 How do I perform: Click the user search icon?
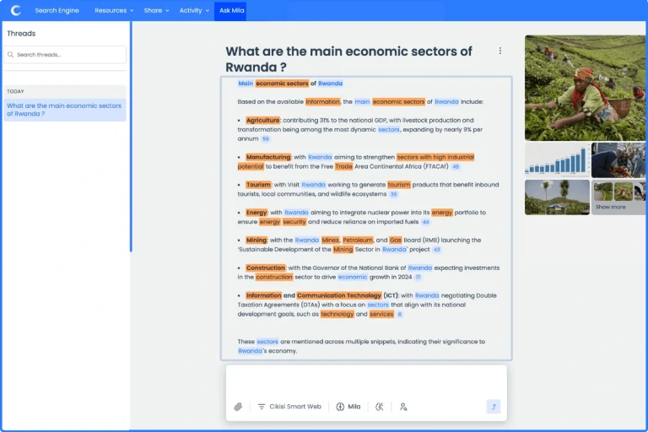click(x=403, y=407)
